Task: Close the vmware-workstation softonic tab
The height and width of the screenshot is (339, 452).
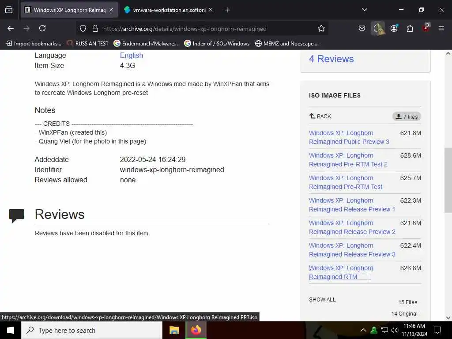Action: pos(211,10)
